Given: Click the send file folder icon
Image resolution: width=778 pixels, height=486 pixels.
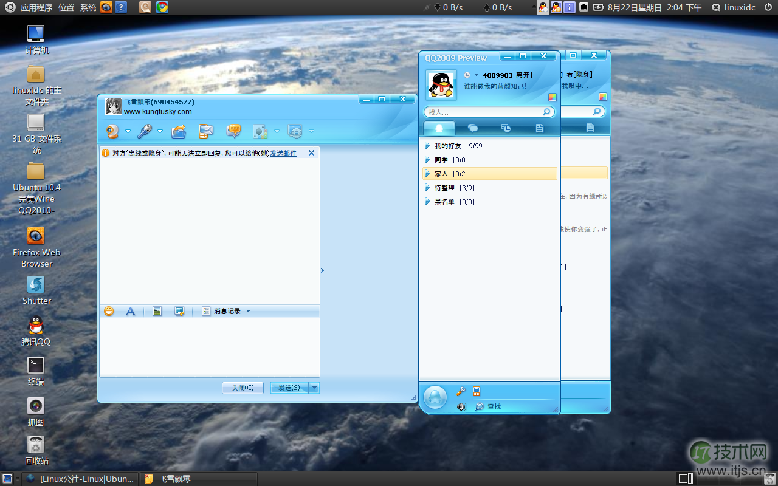Looking at the screenshot, I should point(179,131).
